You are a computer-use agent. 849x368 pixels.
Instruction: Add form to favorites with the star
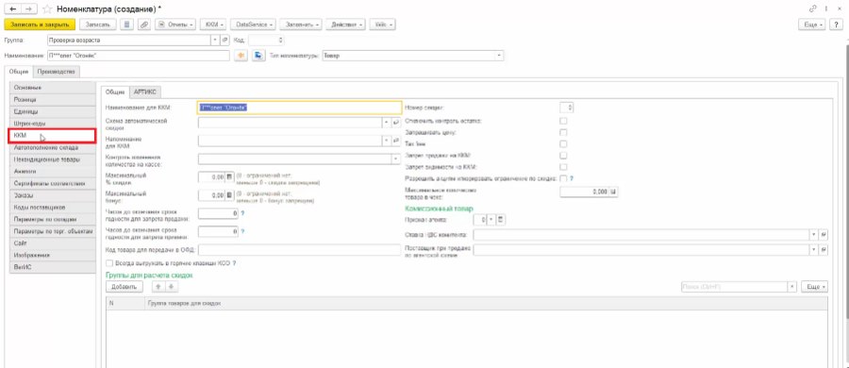[x=48, y=9]
